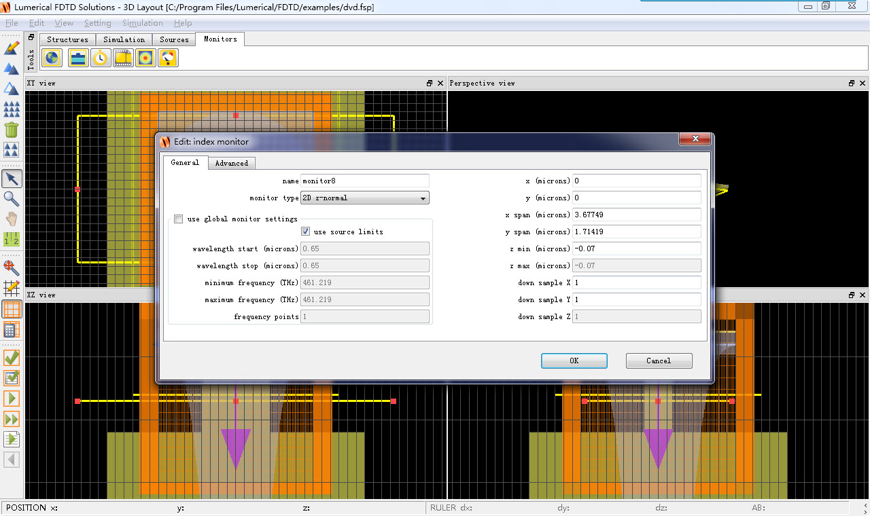The width and height of the screenshot is (870, 516).
Task: Pick the hand Pan tool
Action: (x=12, y=219)
